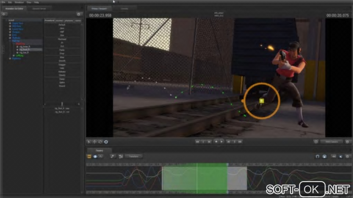Activate the viewport rotate manipulator tool
This screenshot has width=353, height=198.
[100, 142]
